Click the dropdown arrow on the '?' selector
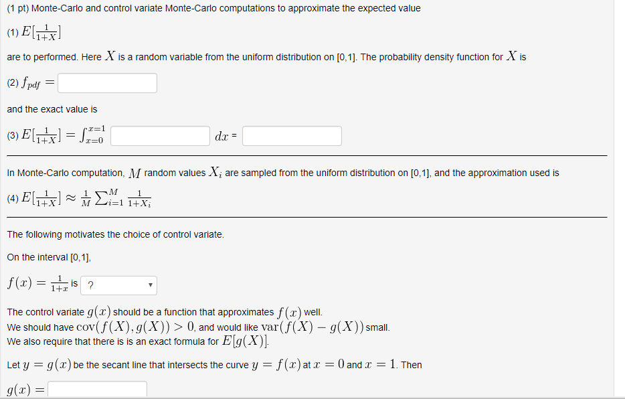The image size is (625, 399). coord(150,285)
